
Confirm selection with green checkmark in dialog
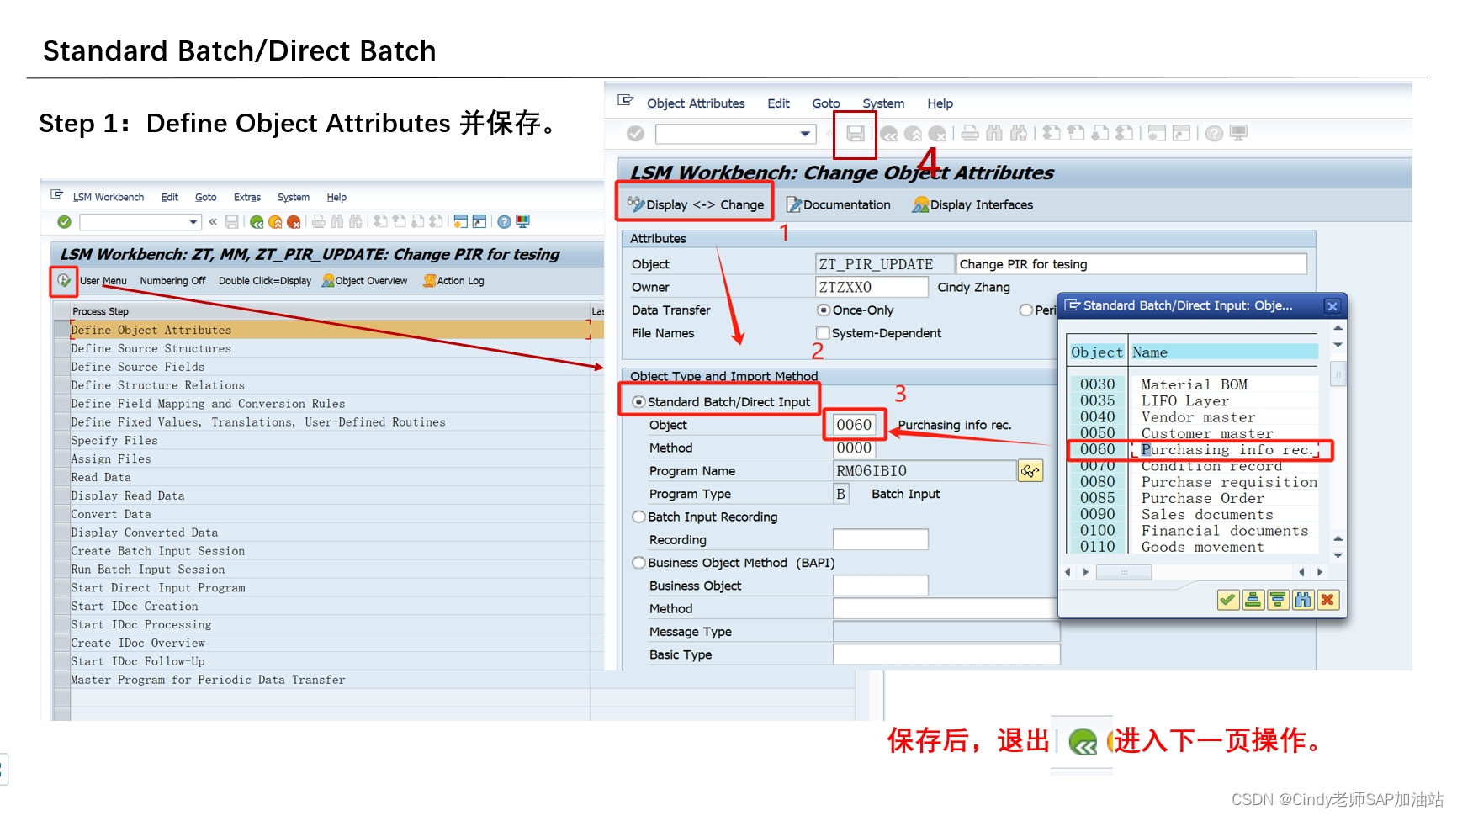tap(1227, 600)
